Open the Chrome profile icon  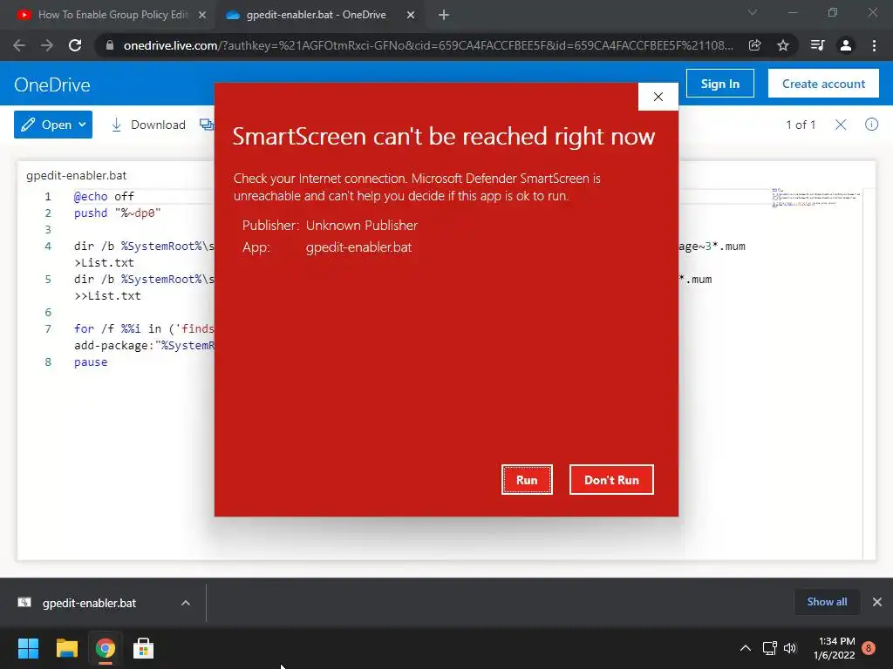point(846,45)
